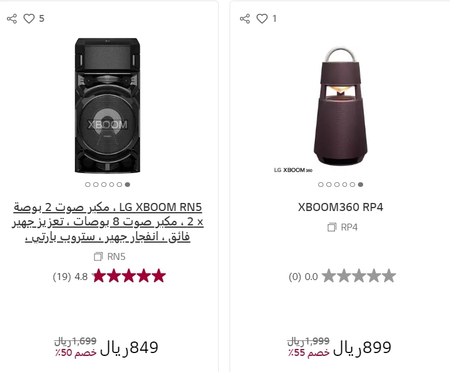450x372 pixels.
Task: Select last carousel dot under RN5 image
Action: coord(127,185)
